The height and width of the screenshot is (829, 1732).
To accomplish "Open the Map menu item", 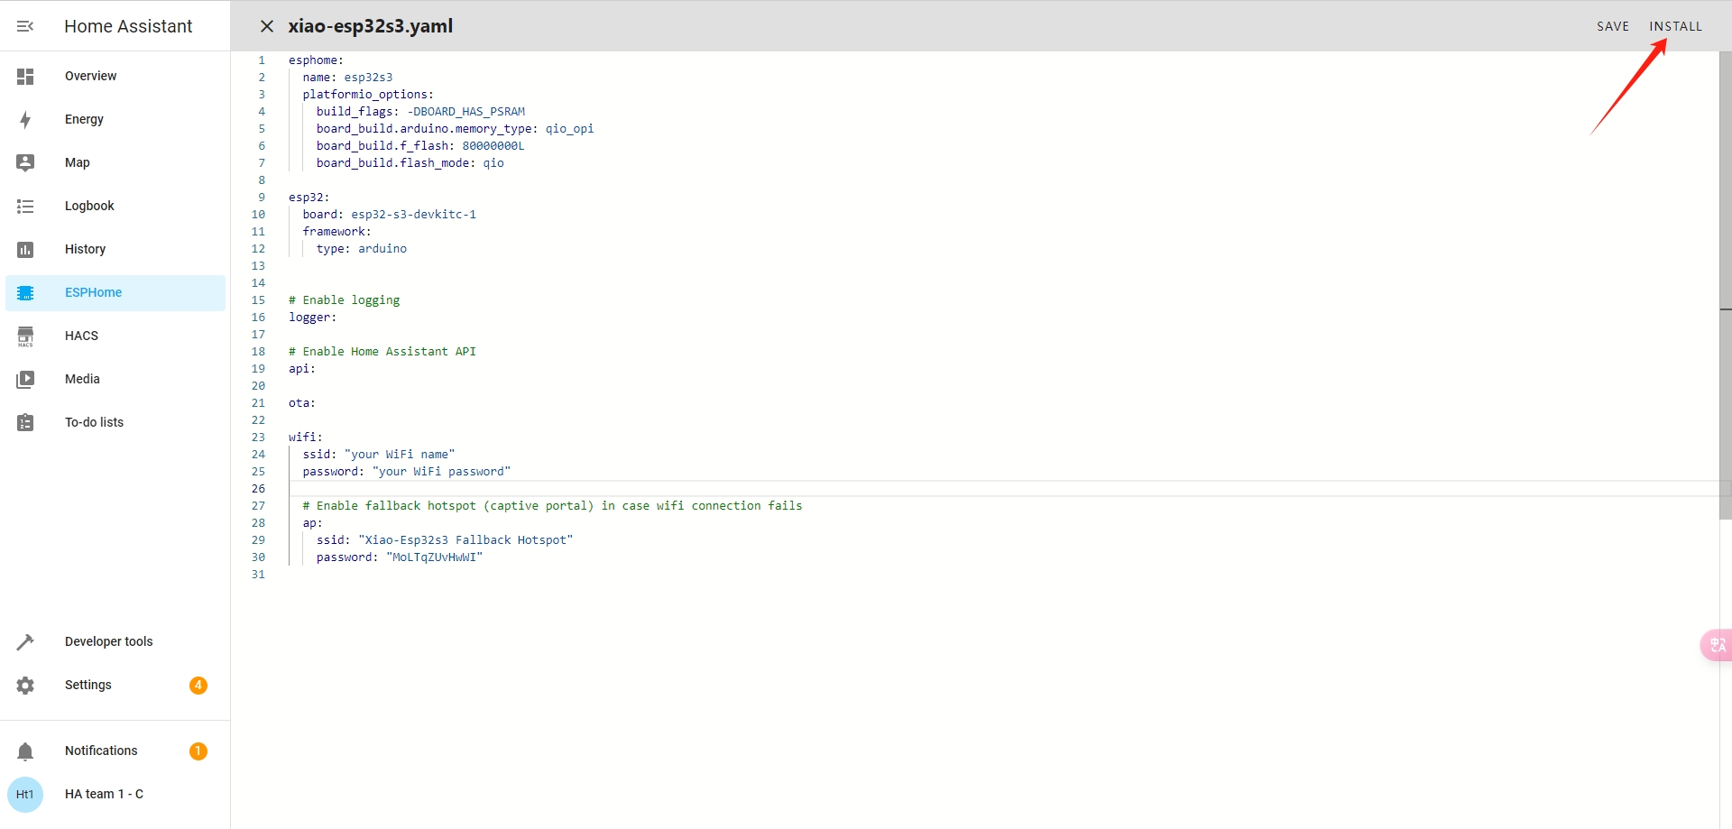I will point(115,163).
